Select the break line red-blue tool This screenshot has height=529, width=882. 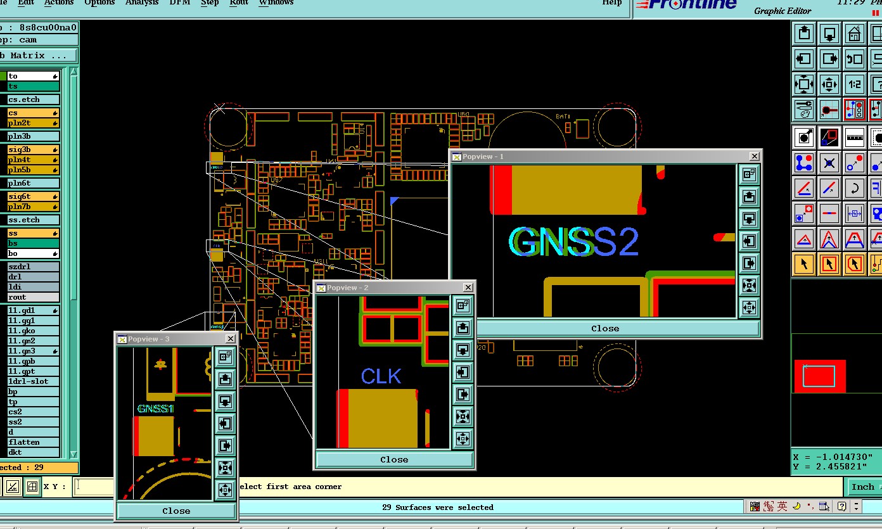click(829, 213)
